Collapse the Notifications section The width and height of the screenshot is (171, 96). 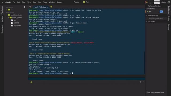(x=147, y=15)
